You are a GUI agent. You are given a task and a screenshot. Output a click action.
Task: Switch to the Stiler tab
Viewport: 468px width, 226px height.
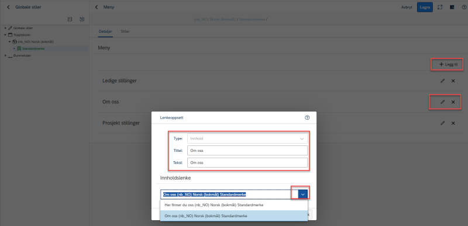[125, 32]
